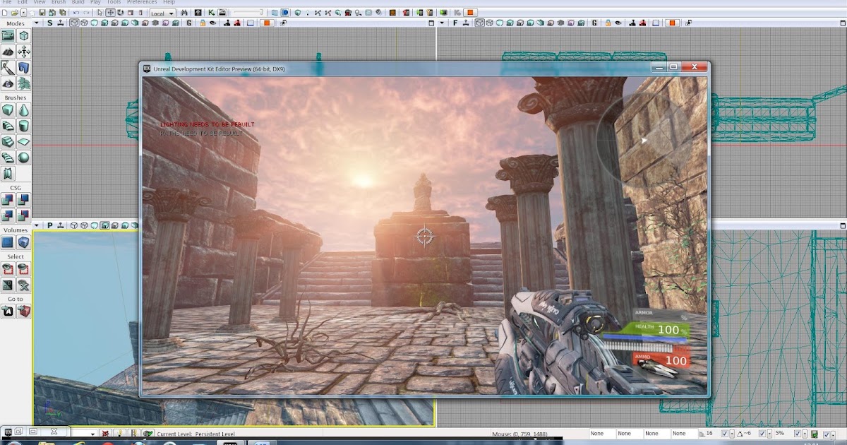Click the first None field in status bar
The width and height of the screenshot is (847, 445).
602,434
